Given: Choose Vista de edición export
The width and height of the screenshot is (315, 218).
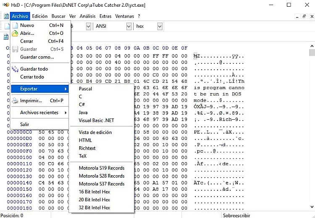Looking at the screenshot, I should [x=102, y=132].
